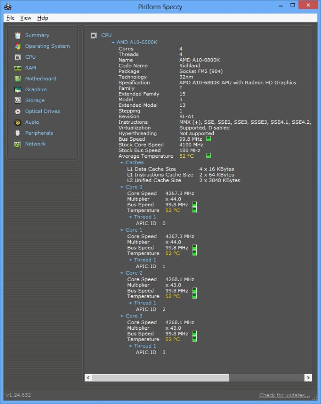The width and height of the screenshot is (321, 404).
Task: Collapse Thread 1 under Core 3
Action: coord(130,346)
